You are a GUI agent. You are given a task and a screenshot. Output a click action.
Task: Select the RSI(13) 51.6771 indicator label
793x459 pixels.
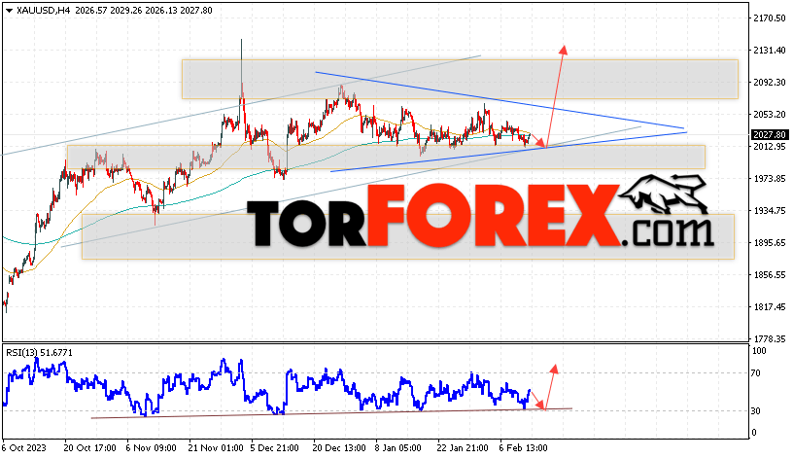[40, 353]
